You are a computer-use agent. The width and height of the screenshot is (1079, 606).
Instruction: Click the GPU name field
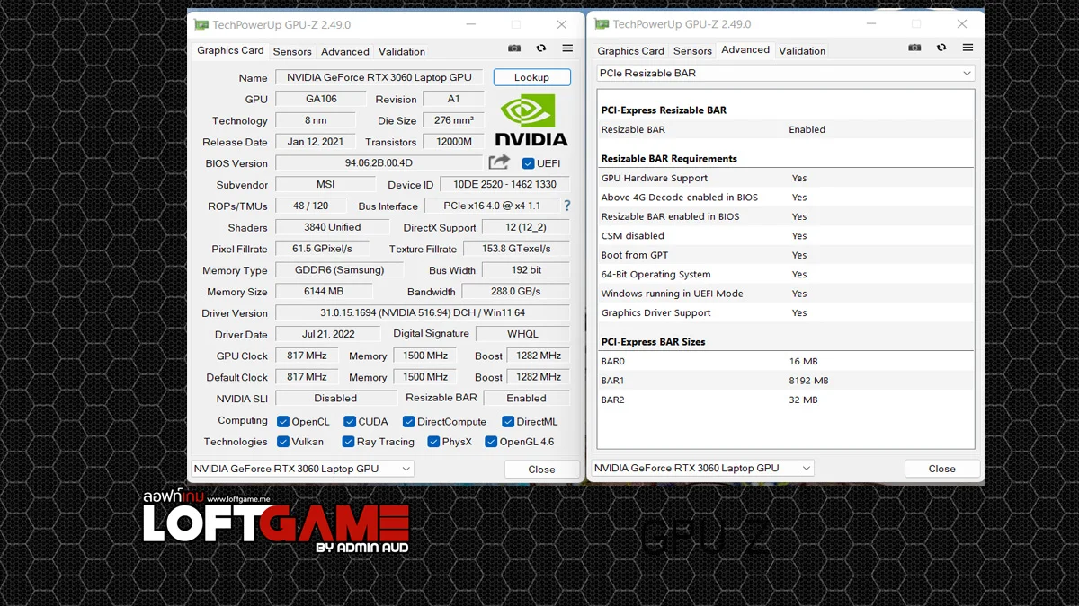pyautogui.click(x=379, y=77)
